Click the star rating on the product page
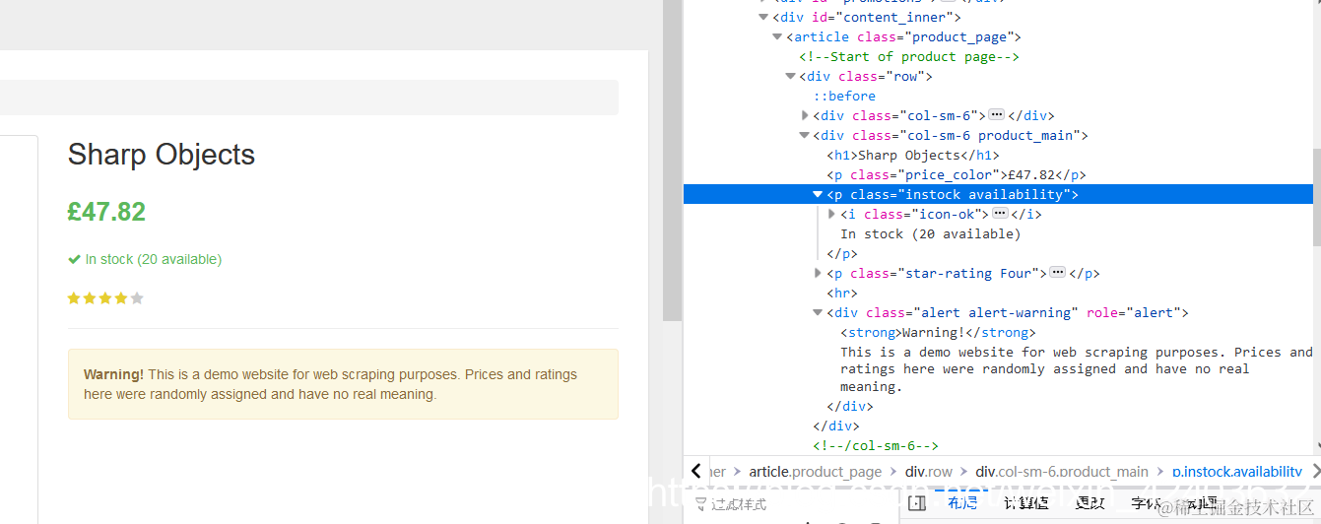 105,298
